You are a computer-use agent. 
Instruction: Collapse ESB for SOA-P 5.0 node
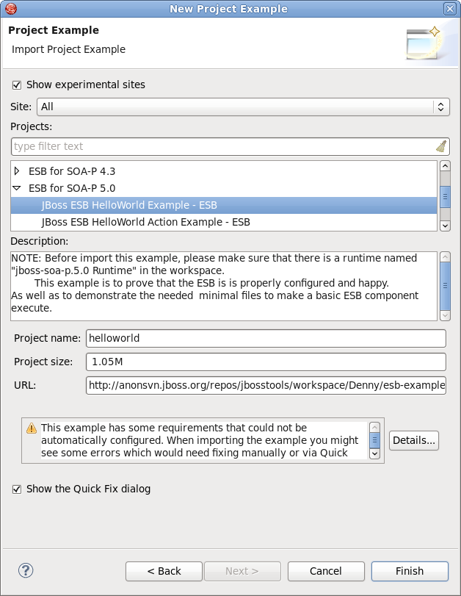[x=17, y=188]
